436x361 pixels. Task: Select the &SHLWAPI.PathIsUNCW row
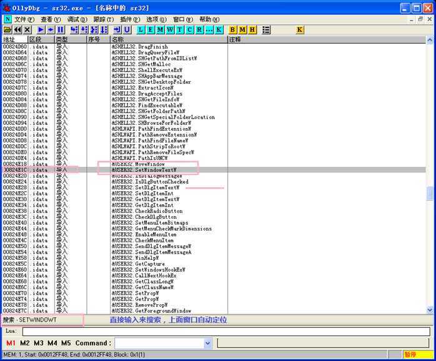[214, 158]
